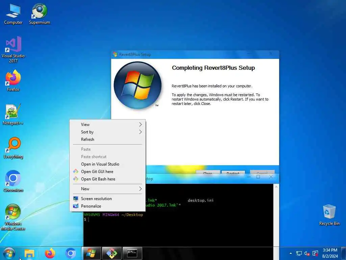Click the icon beside Personalize
The height and width of the screenshot is (260, 346).
(76, 206)
